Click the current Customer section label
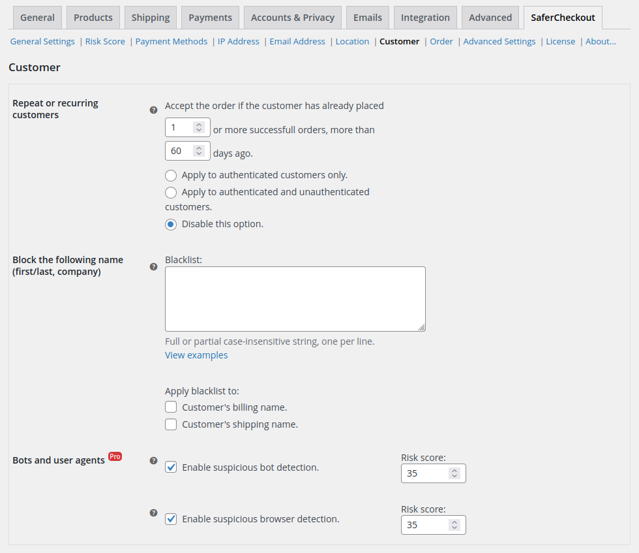Viewport: 639px width, 553px height. point(399,42)
